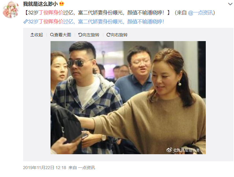234x177 pixels.
Task: Click the crown VIP badge icon
Action: (62, 3)
